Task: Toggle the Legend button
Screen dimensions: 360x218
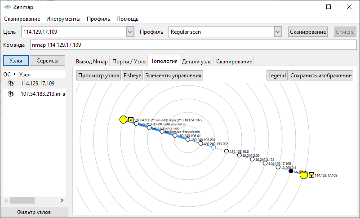Action: click(277, 76)
